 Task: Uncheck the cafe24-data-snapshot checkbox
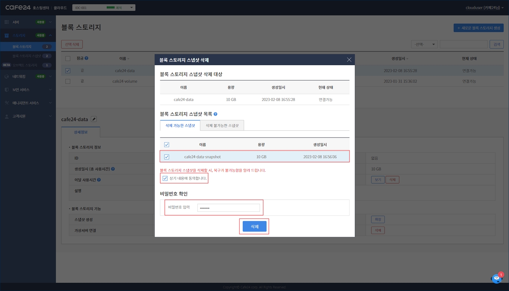167,157
